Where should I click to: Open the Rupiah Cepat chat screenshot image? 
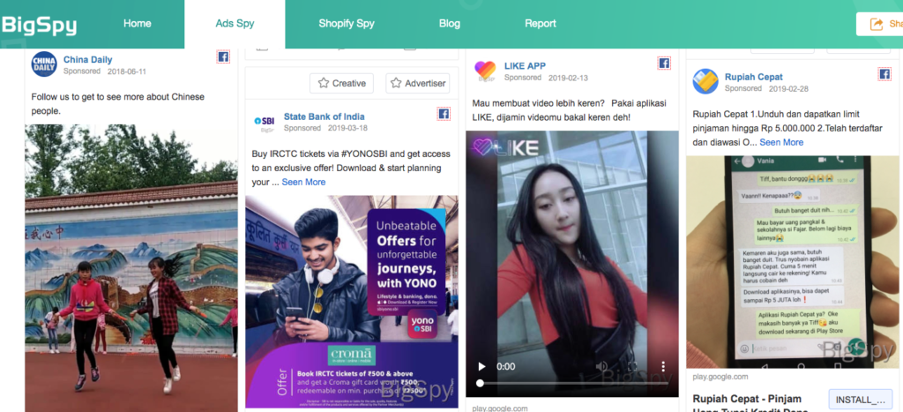coord(793,262)
